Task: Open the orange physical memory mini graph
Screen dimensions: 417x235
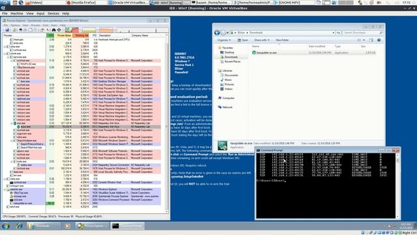Action: coord(106,30)
